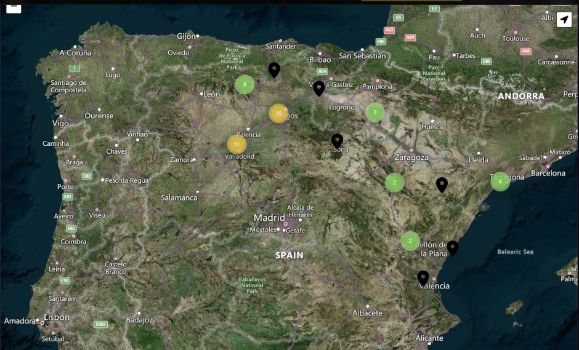
Task: Click the SPAIN country label
Action: pyautogui.click(x=289, y=255)
